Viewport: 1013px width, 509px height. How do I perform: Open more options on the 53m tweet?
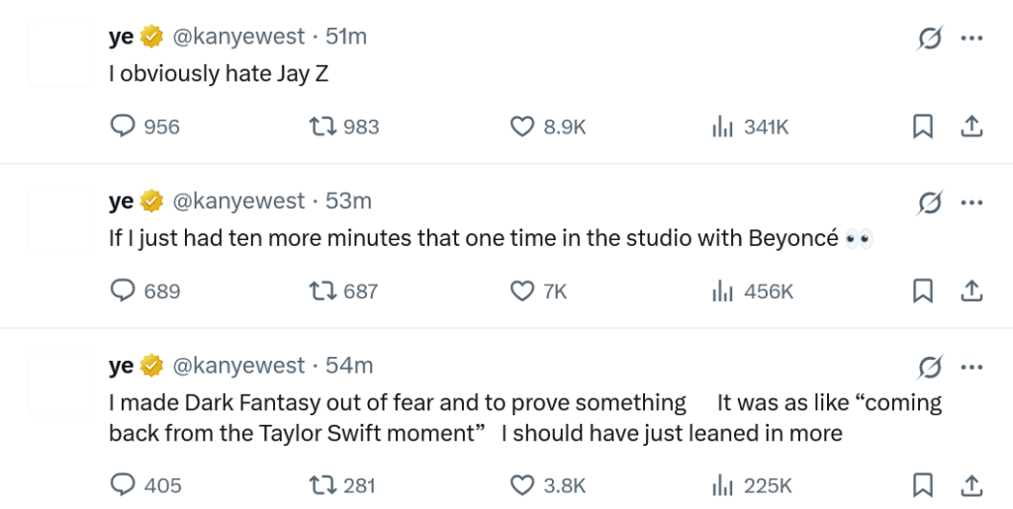(971, 203)
